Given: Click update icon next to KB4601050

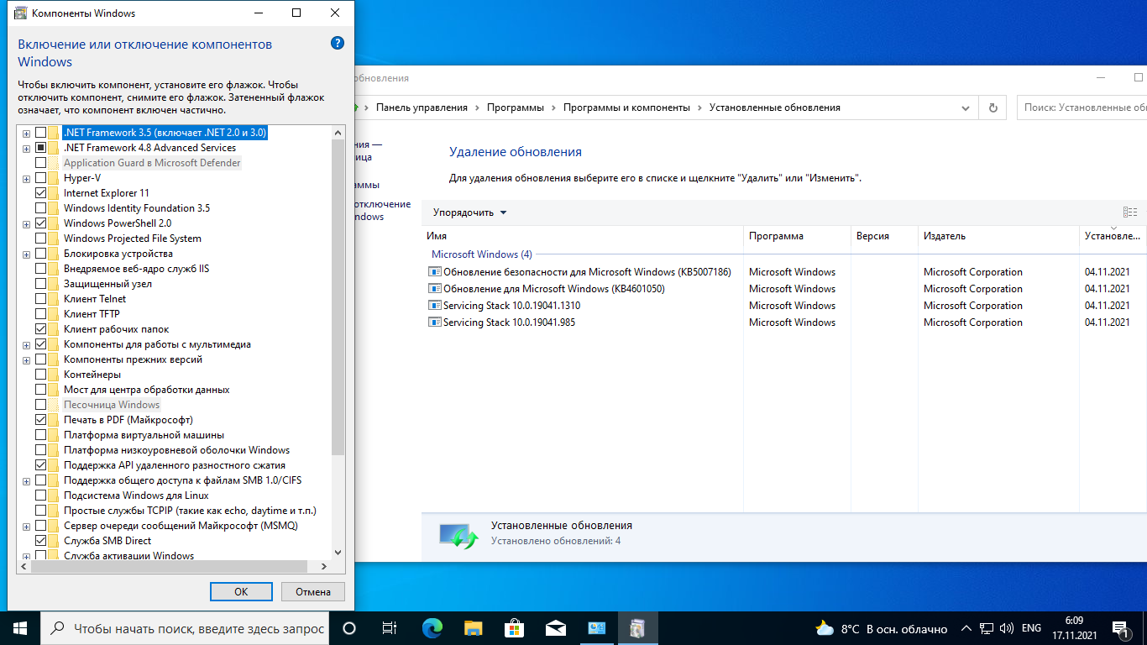Looking at the screenshot, I should tap(434, 289).
